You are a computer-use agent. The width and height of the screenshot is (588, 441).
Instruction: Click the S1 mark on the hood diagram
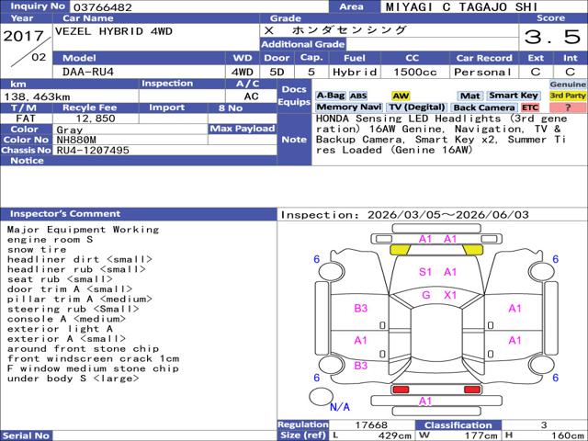pyautogui.click(x=425, y=272)
